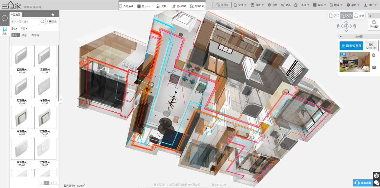This screenshot has width=380, height=188.
Task: Click the 自动布线 auto-wiring tool
Action: [x=179, y=6]
